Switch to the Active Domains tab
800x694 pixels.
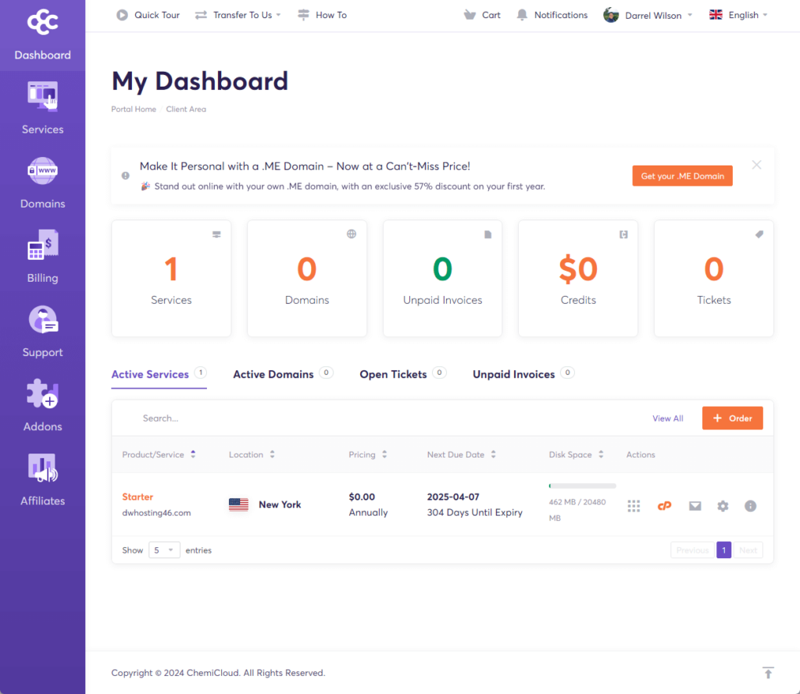click(x=274, y=374)
